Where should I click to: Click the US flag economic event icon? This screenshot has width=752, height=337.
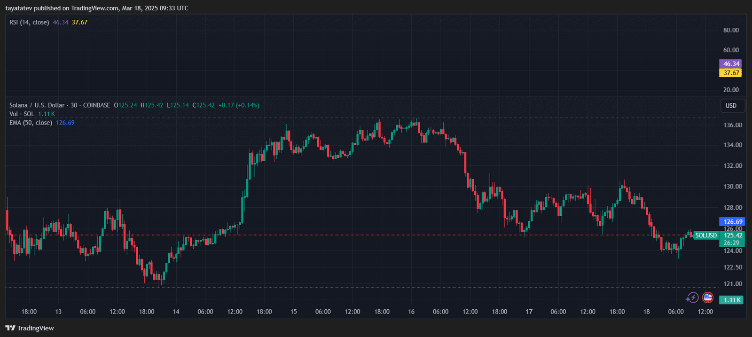(x=708, y=298)
